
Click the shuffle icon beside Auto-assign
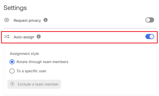pyautogui.click(x=7, y=37)
